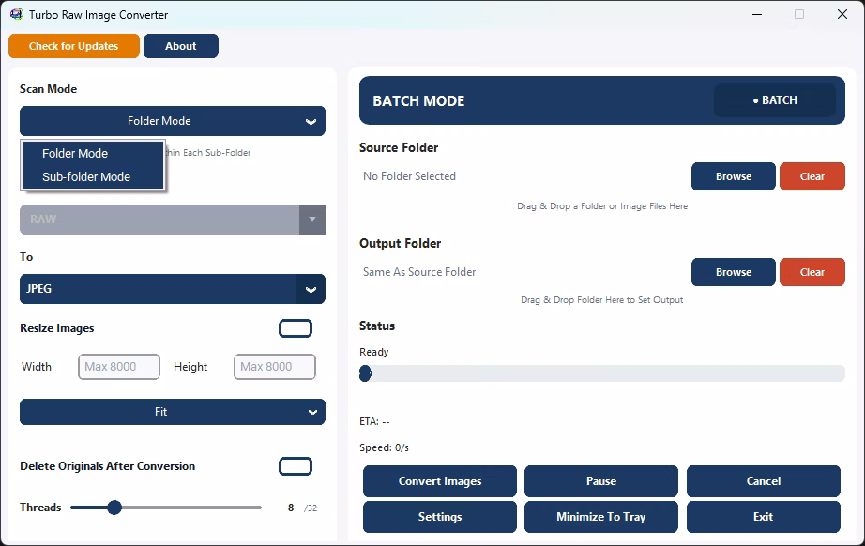The height and width of the screenshot is (546, 865).
Task: Open the disabled RAW source format dropdown
Action: [x=173, y=220]
